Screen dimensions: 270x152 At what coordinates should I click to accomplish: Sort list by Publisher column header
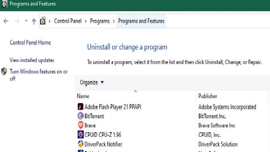(232, 96)
